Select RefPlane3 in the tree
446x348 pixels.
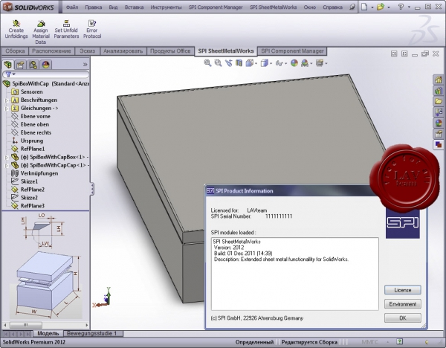(x=33, y=206)
